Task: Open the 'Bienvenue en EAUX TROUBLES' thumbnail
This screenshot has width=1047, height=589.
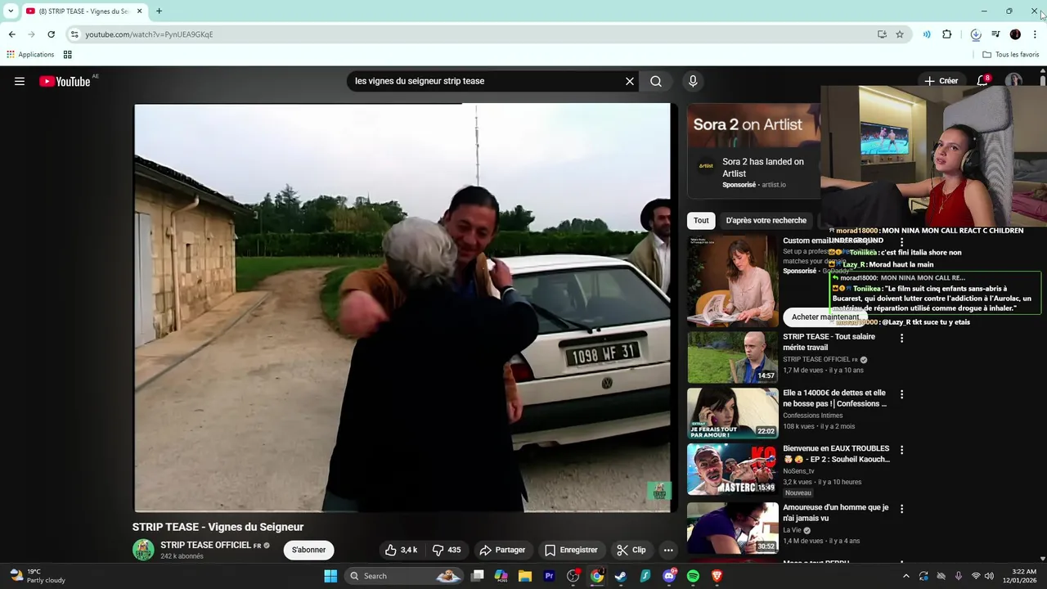Action: [733, 470]
